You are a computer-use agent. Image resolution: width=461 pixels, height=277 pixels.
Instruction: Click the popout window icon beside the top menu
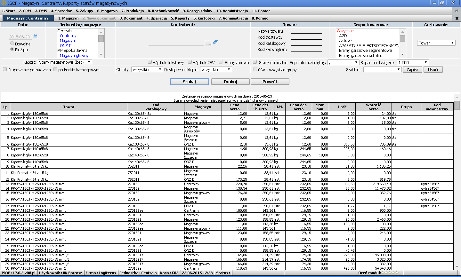coord(457,11)
